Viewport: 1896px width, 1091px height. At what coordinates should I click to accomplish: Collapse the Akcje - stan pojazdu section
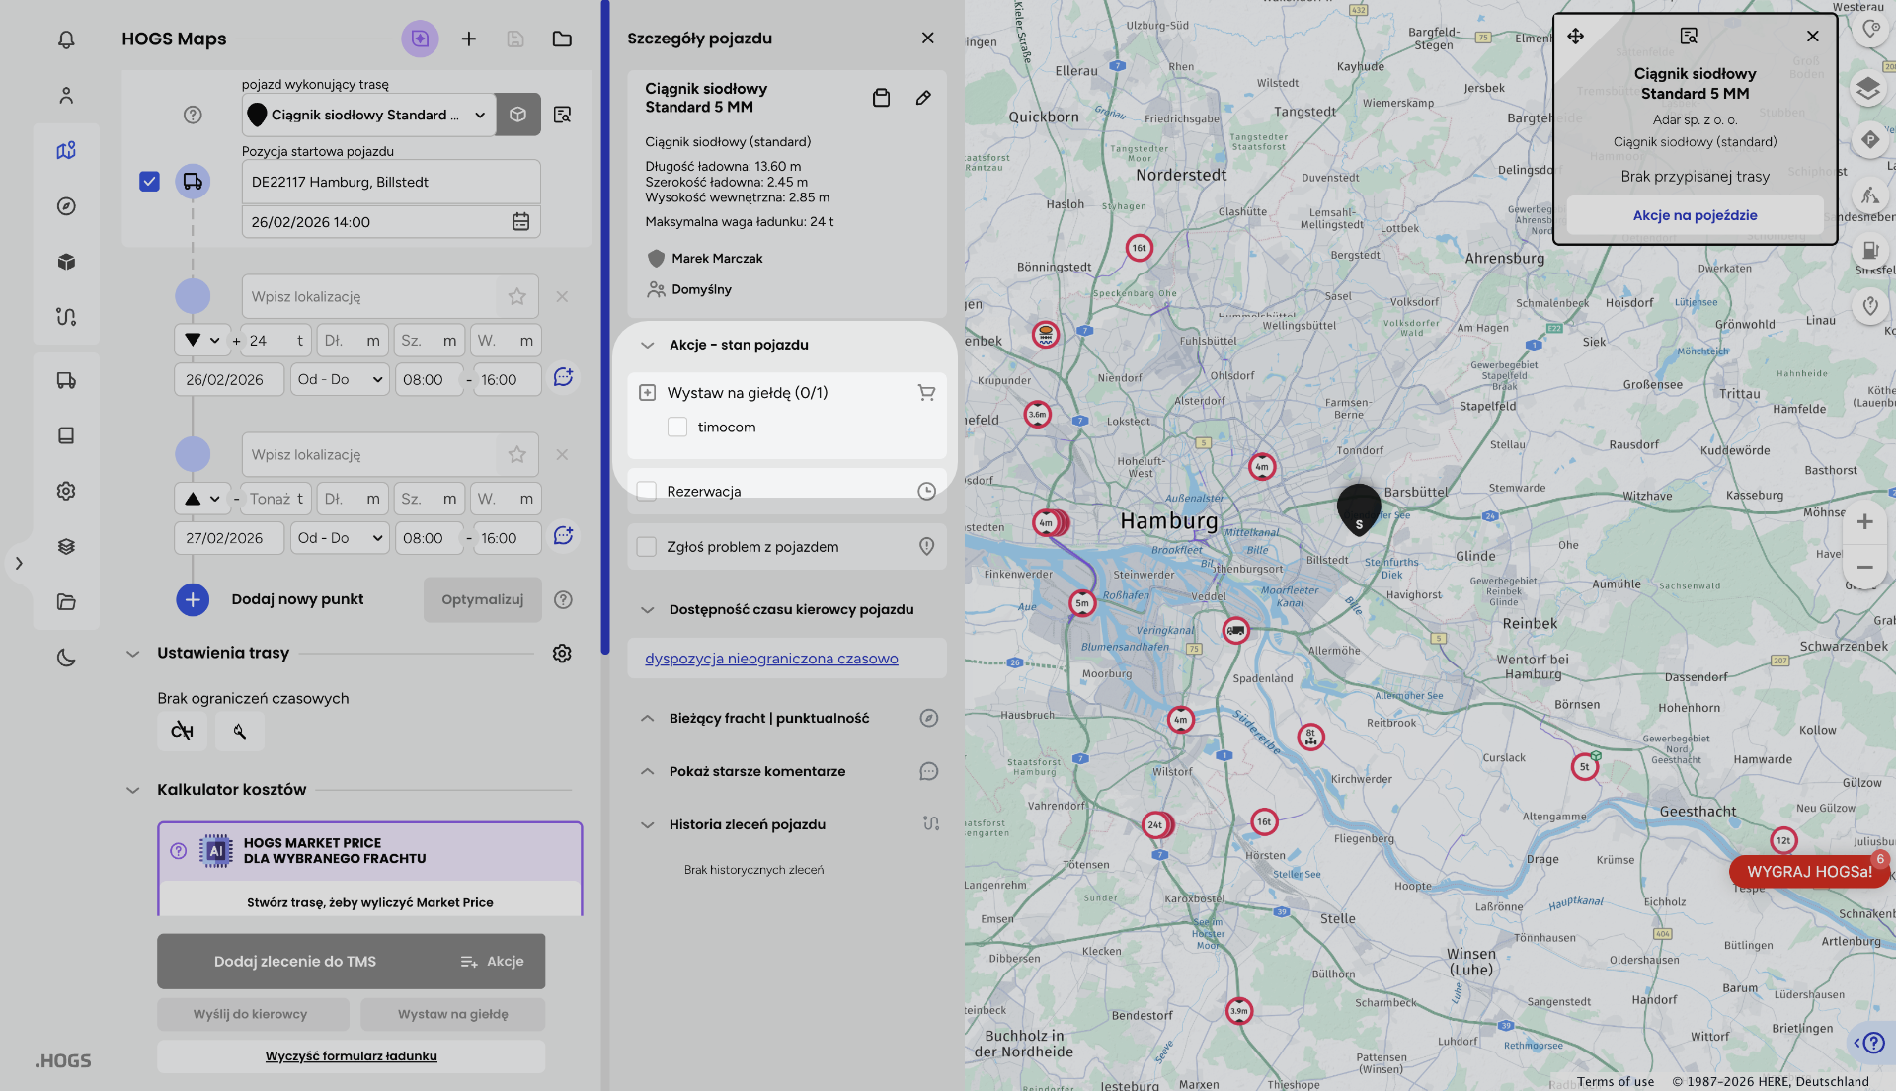click(x=648, y=345)
